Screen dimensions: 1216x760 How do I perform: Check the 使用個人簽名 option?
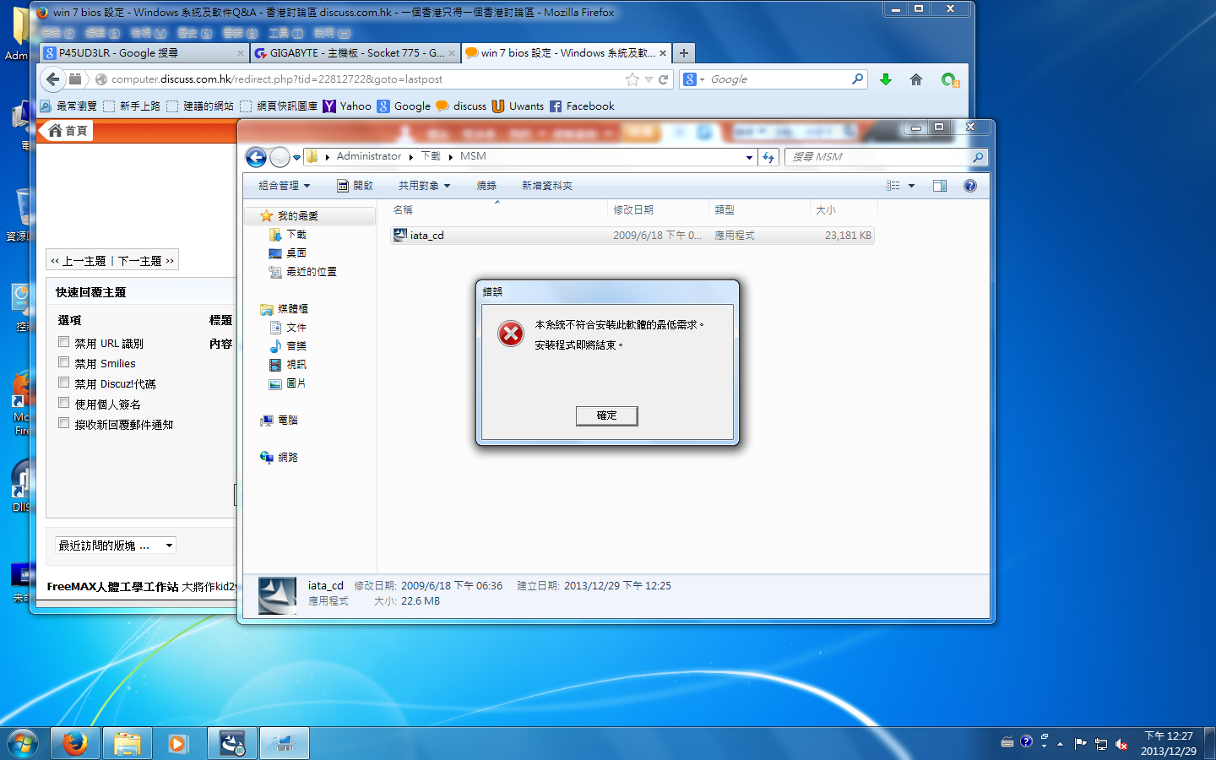click(63, 403)
